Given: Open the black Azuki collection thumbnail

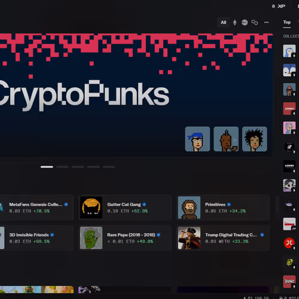Looking at the screenshot, I should point(289,166).
